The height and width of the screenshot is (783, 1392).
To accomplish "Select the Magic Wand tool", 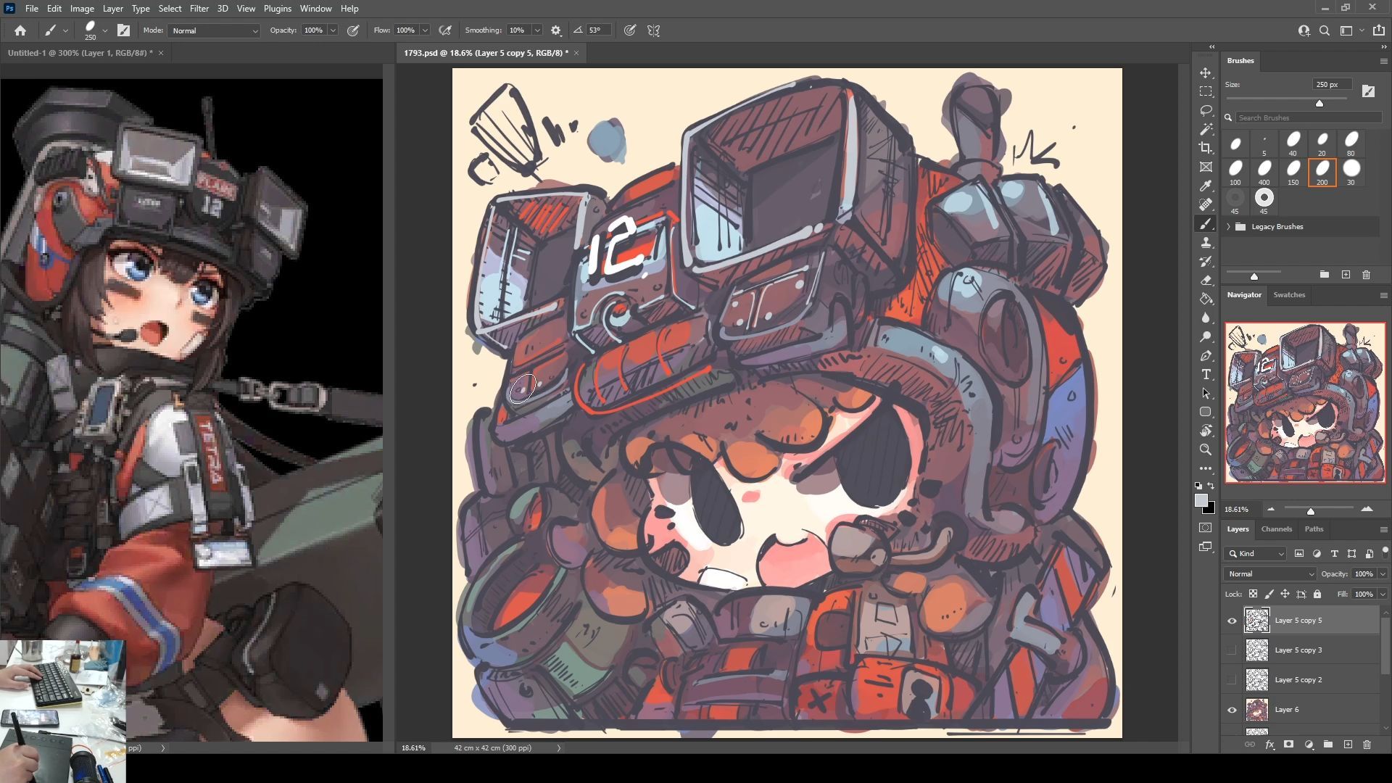I will click(x=1206, y=130).
